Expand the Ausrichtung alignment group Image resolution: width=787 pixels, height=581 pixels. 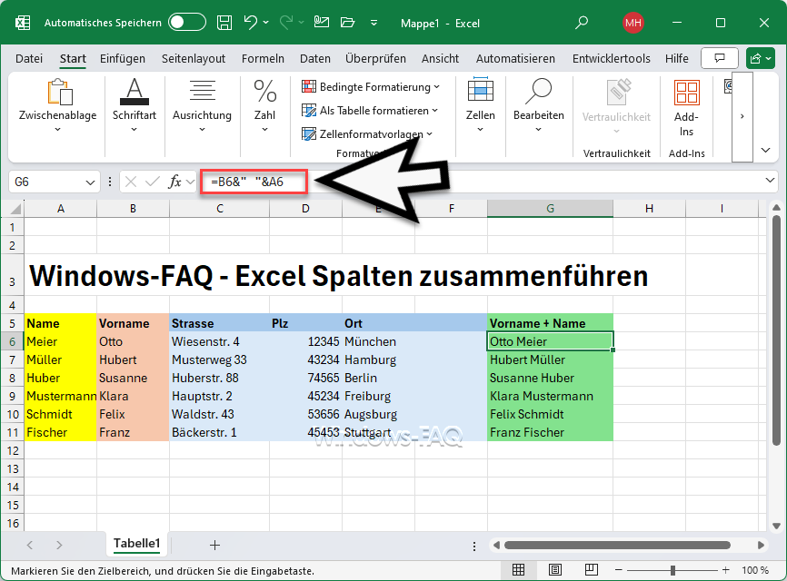[202, 106]
